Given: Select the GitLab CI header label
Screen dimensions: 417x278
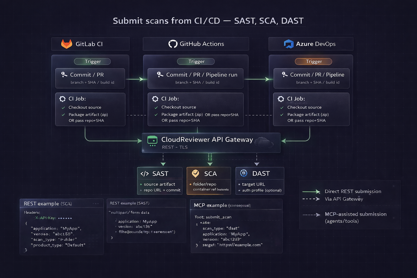Looking at the screenshot, I should tap(89, 44).
